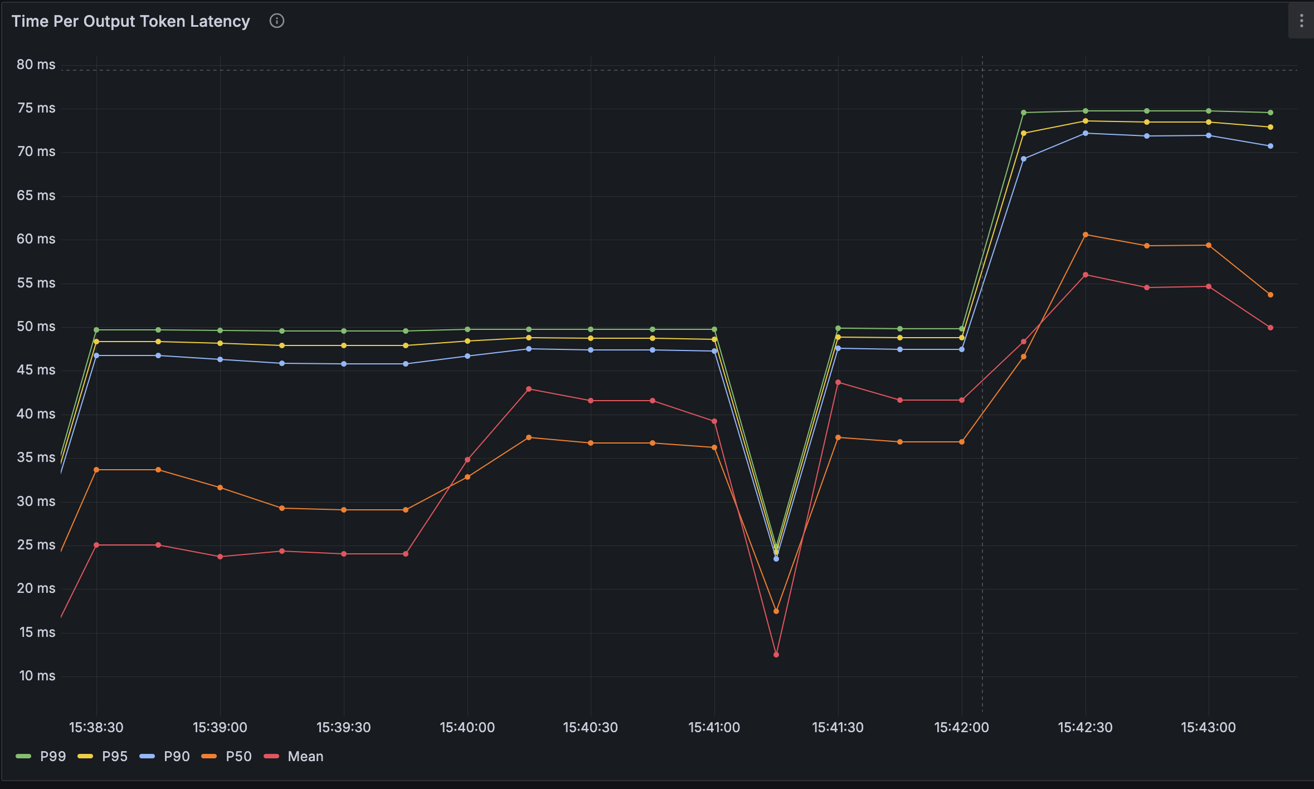Click the panel info icon

click(276, 21)
